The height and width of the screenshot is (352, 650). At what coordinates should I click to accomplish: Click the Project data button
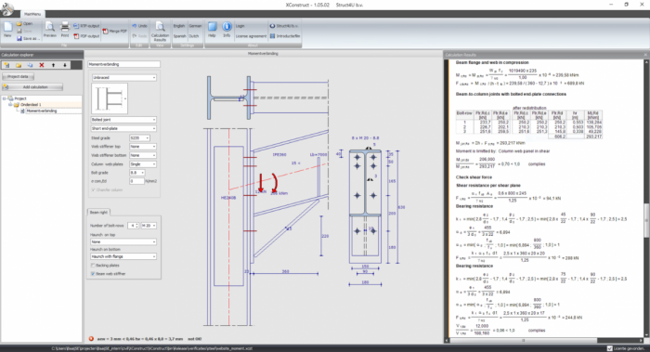(18, 77)
